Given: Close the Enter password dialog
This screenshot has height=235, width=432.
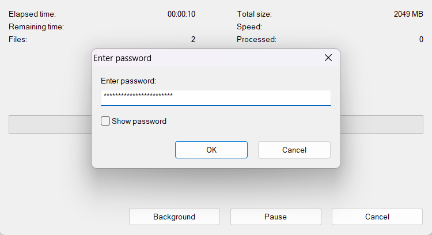Looking at the screenshot, I should click(328, 58).
